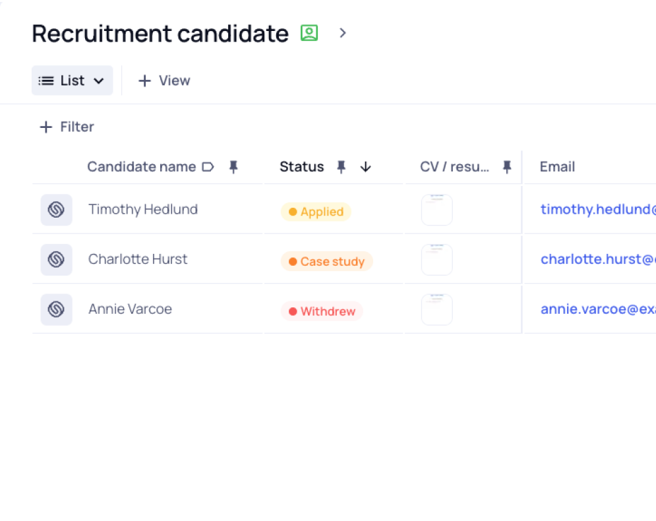The image size is (656, 521).
Task: Click the Filter button
Action: point(67,127)
